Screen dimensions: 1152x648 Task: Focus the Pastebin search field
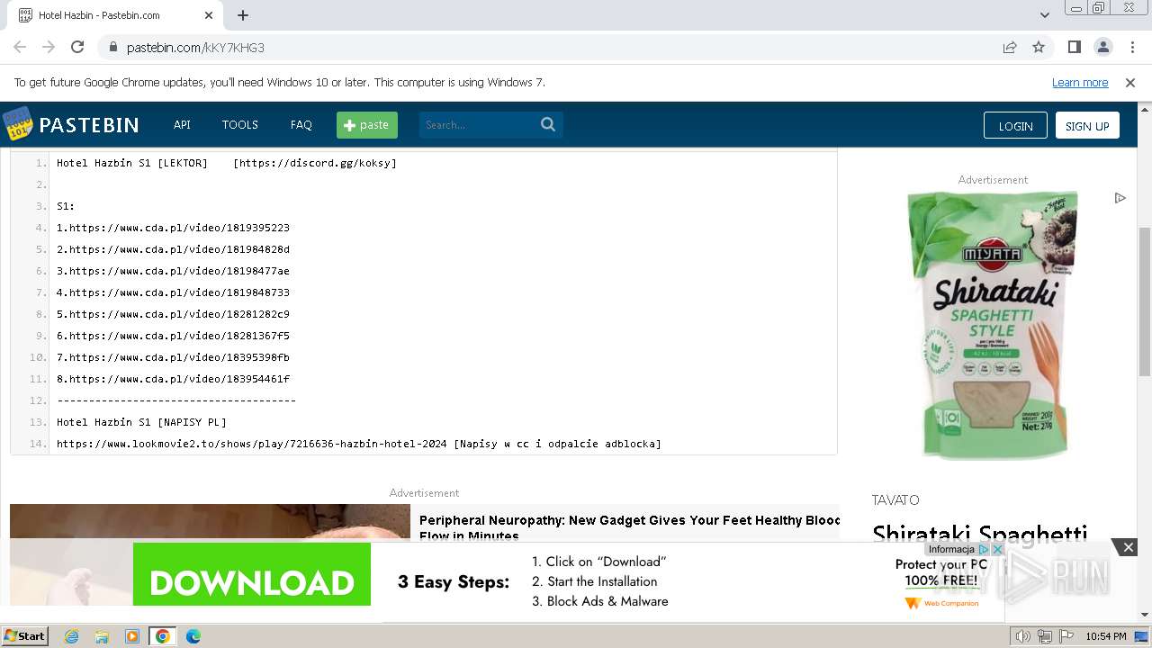(x=477, y=124)
